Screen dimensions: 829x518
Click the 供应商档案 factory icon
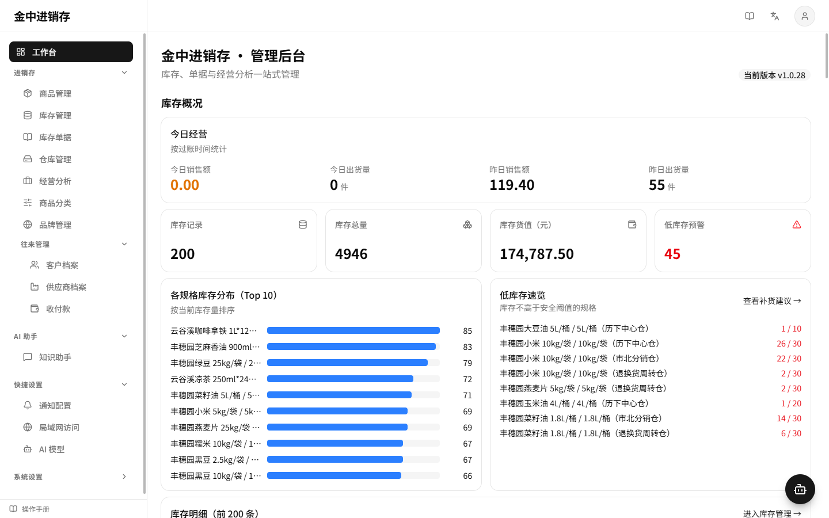click(35, 287)
